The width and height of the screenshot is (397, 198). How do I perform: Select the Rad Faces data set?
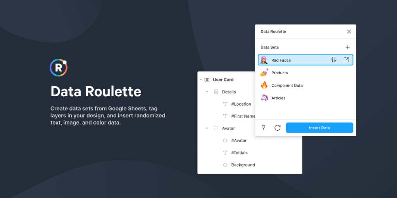306,60
